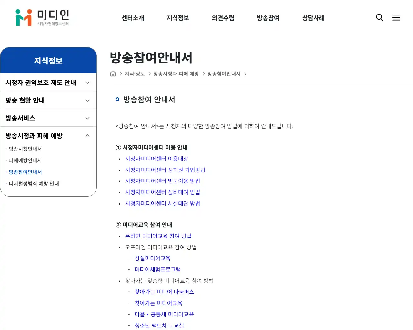Select the 지식정보 menu item
The width and height of the screenshot is (413, 330).
[x=178, y=18]
